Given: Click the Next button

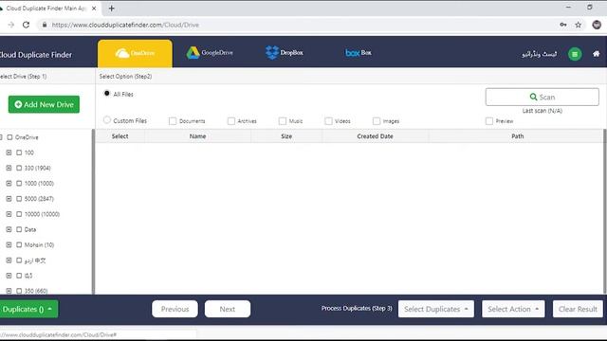Looking at the screenshot, I should (x=228, y=309).
